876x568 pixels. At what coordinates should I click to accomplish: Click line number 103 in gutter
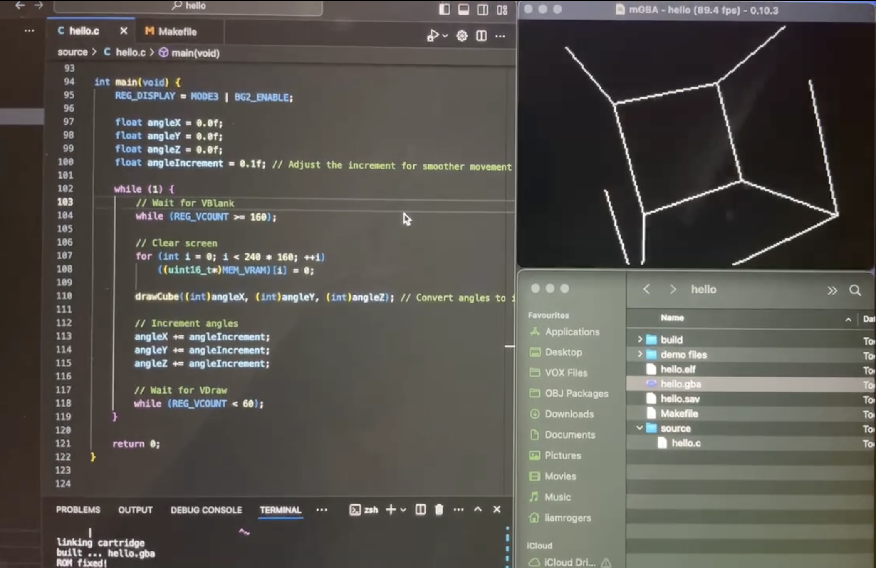pos(65,202)
